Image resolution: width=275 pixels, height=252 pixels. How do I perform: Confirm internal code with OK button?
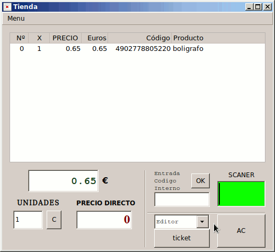click(x=200, y=181)
